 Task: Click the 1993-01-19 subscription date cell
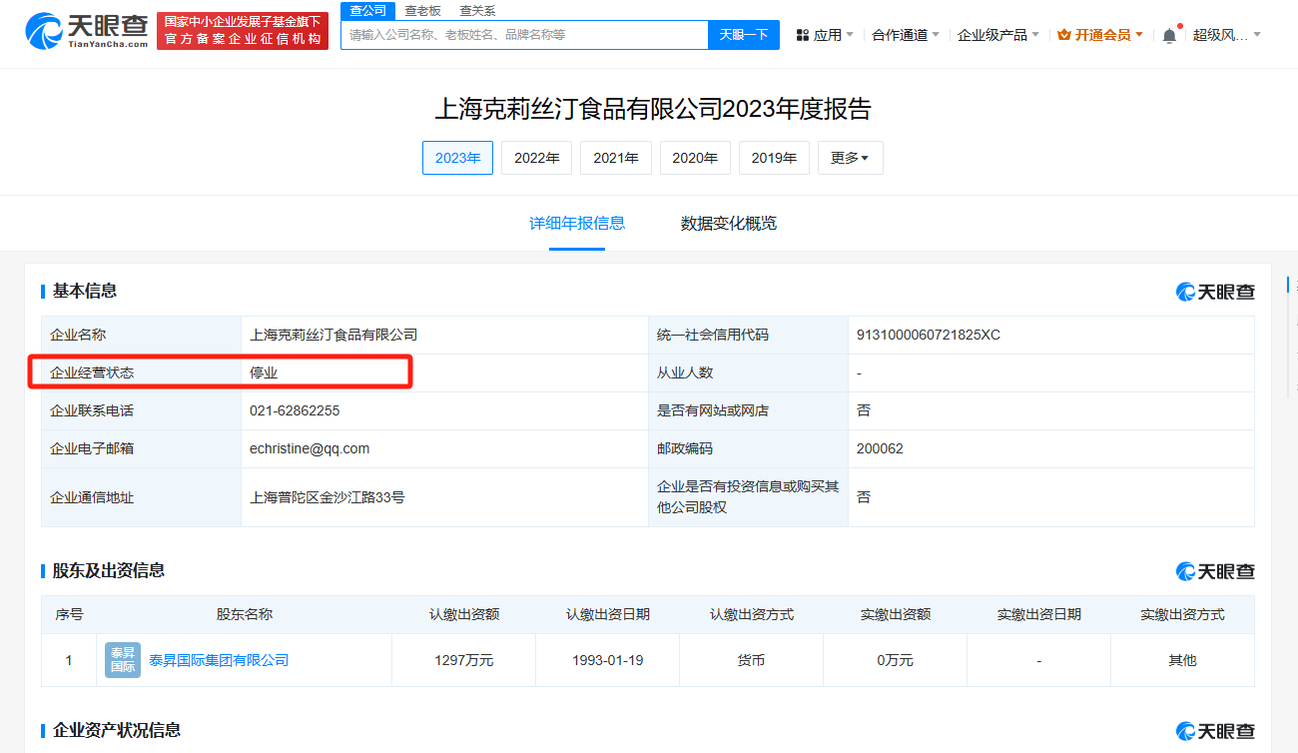[x=608, y=660]
